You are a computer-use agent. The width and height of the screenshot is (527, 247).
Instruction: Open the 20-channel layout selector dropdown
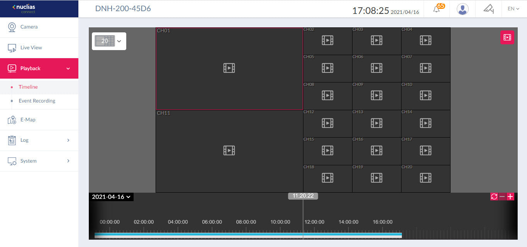pos(109,41)
